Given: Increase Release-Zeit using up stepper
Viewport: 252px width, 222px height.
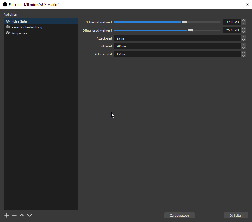Looking at the screenshot, I should coord(244,53).
